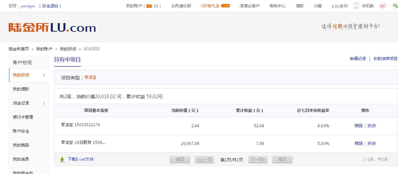Click the 陆金所 LU.com logo
Image resolution: width=398 pixels, height=174 pixels.
(x=52, y=27)
